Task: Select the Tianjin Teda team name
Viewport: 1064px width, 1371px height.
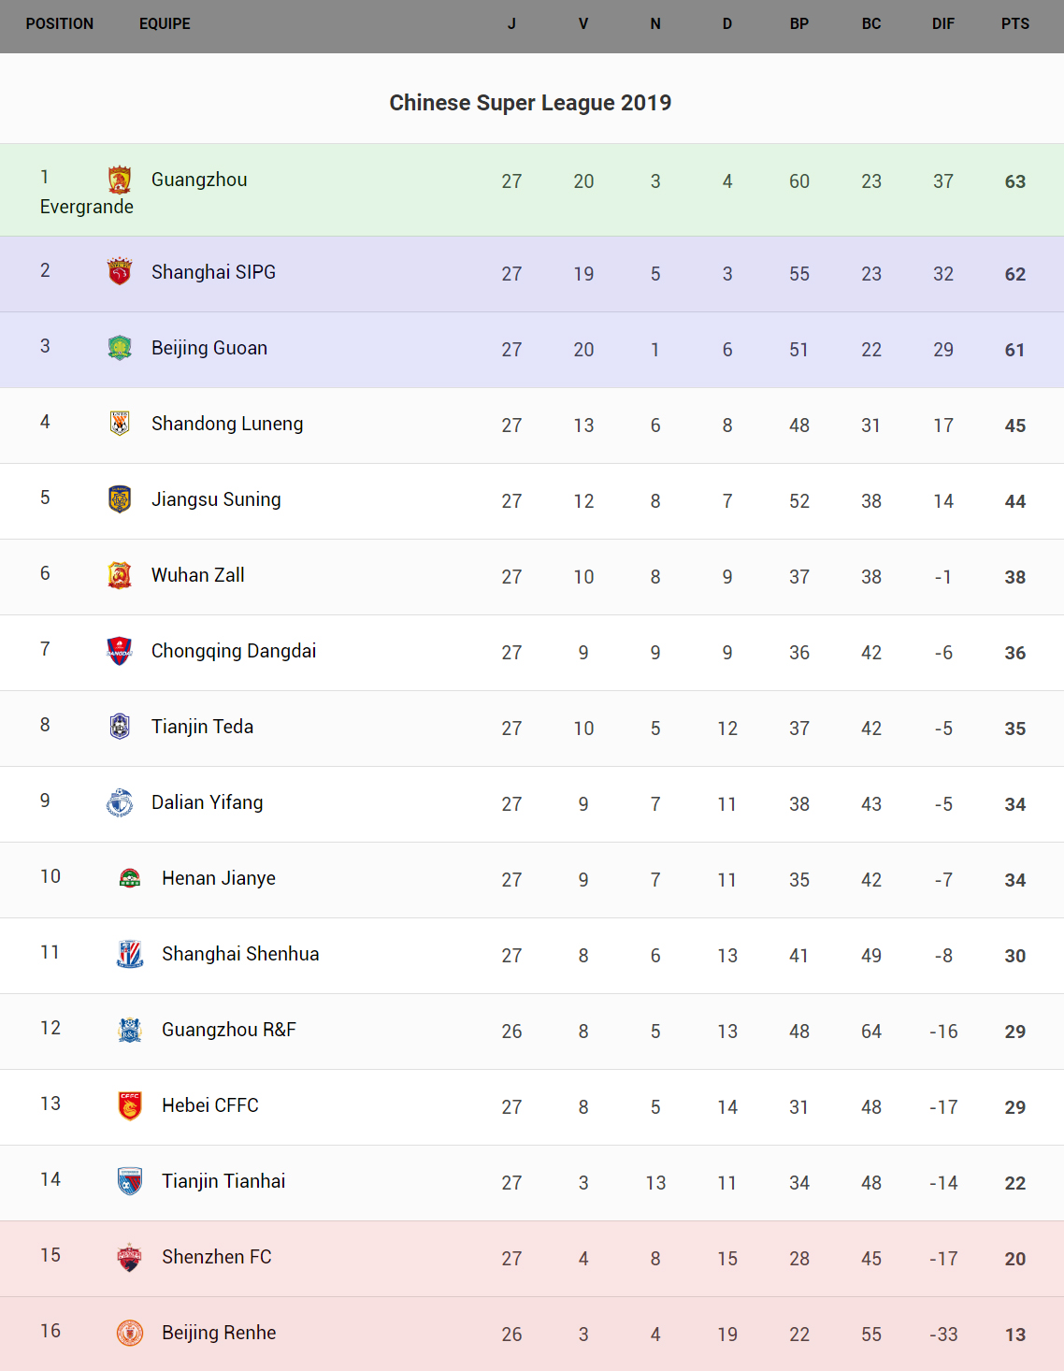Action: coord(202,727)
